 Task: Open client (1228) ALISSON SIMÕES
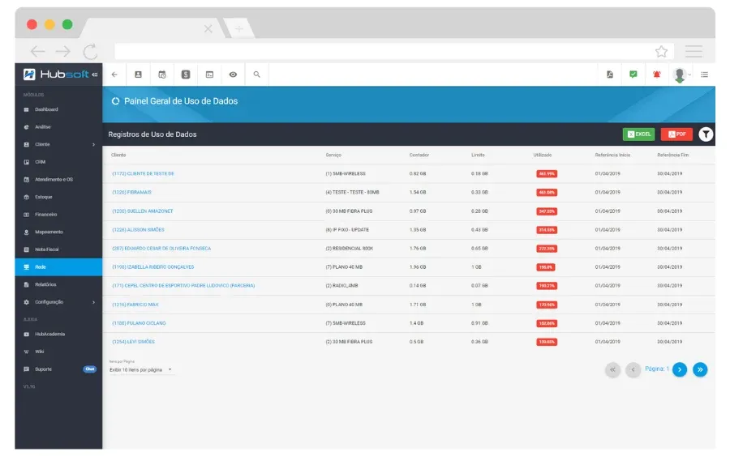click(138, 230)
